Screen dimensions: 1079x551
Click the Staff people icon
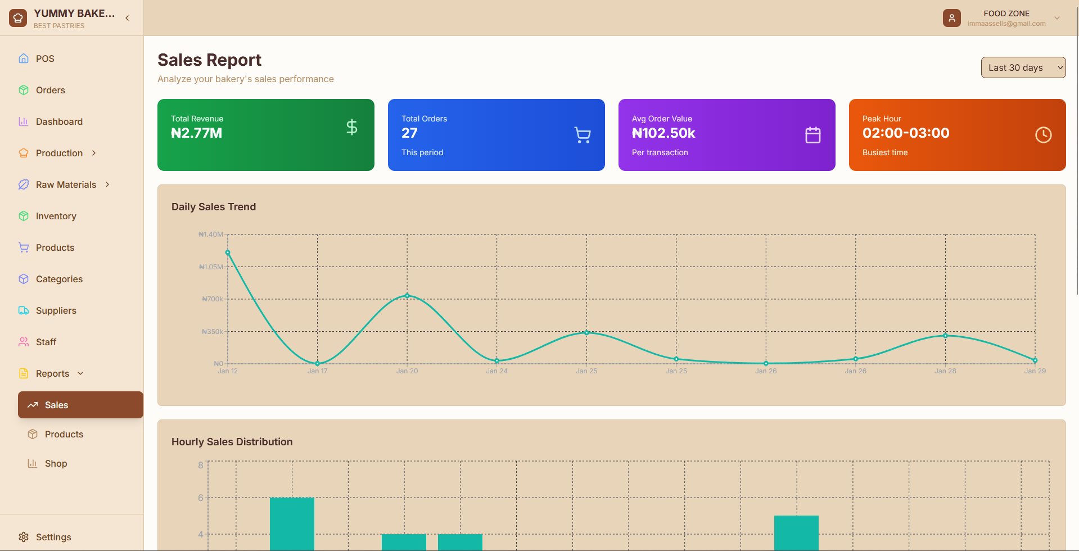pyautogui.click(x=24, y=342)
